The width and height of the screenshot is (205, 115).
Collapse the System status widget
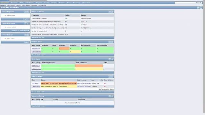point(112,42)
